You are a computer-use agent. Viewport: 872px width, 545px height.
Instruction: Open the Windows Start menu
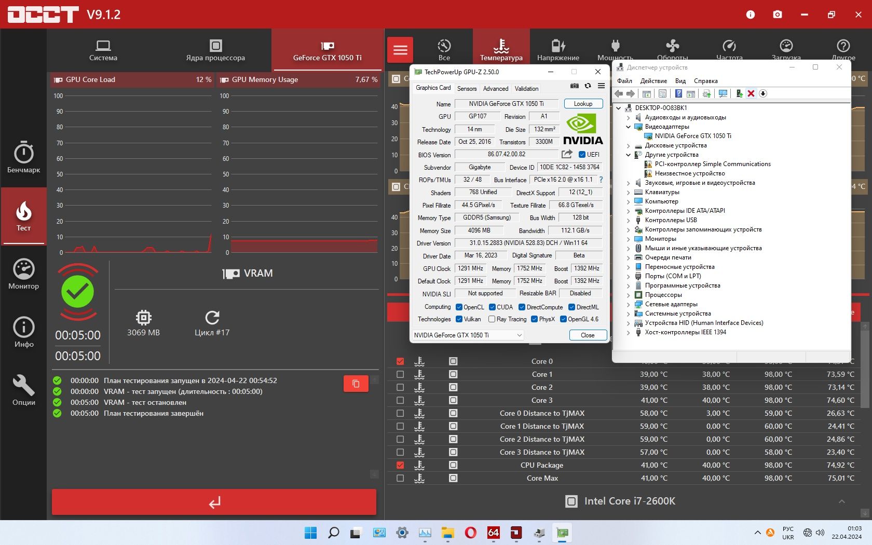pos(310,533)
